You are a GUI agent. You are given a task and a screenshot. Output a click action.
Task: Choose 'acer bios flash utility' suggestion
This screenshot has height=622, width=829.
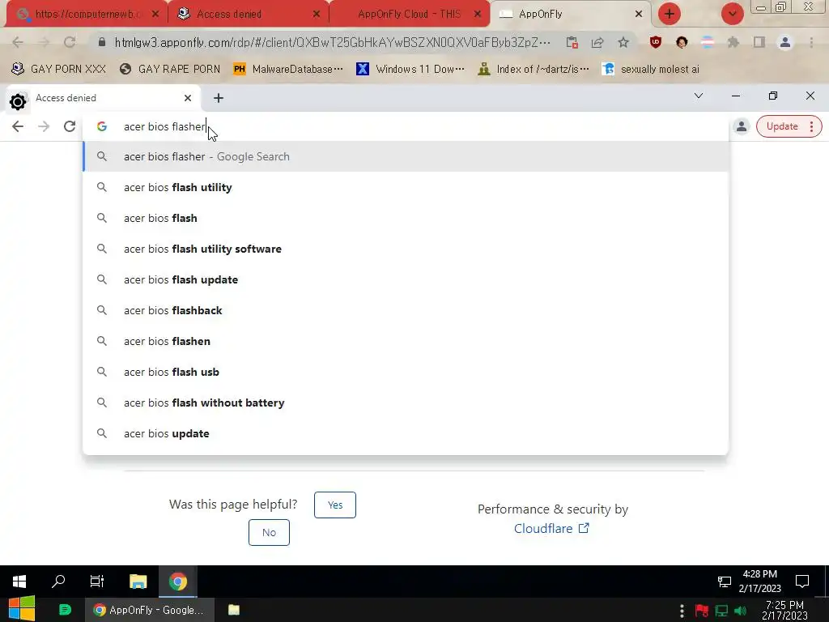(x=406, y=187)
